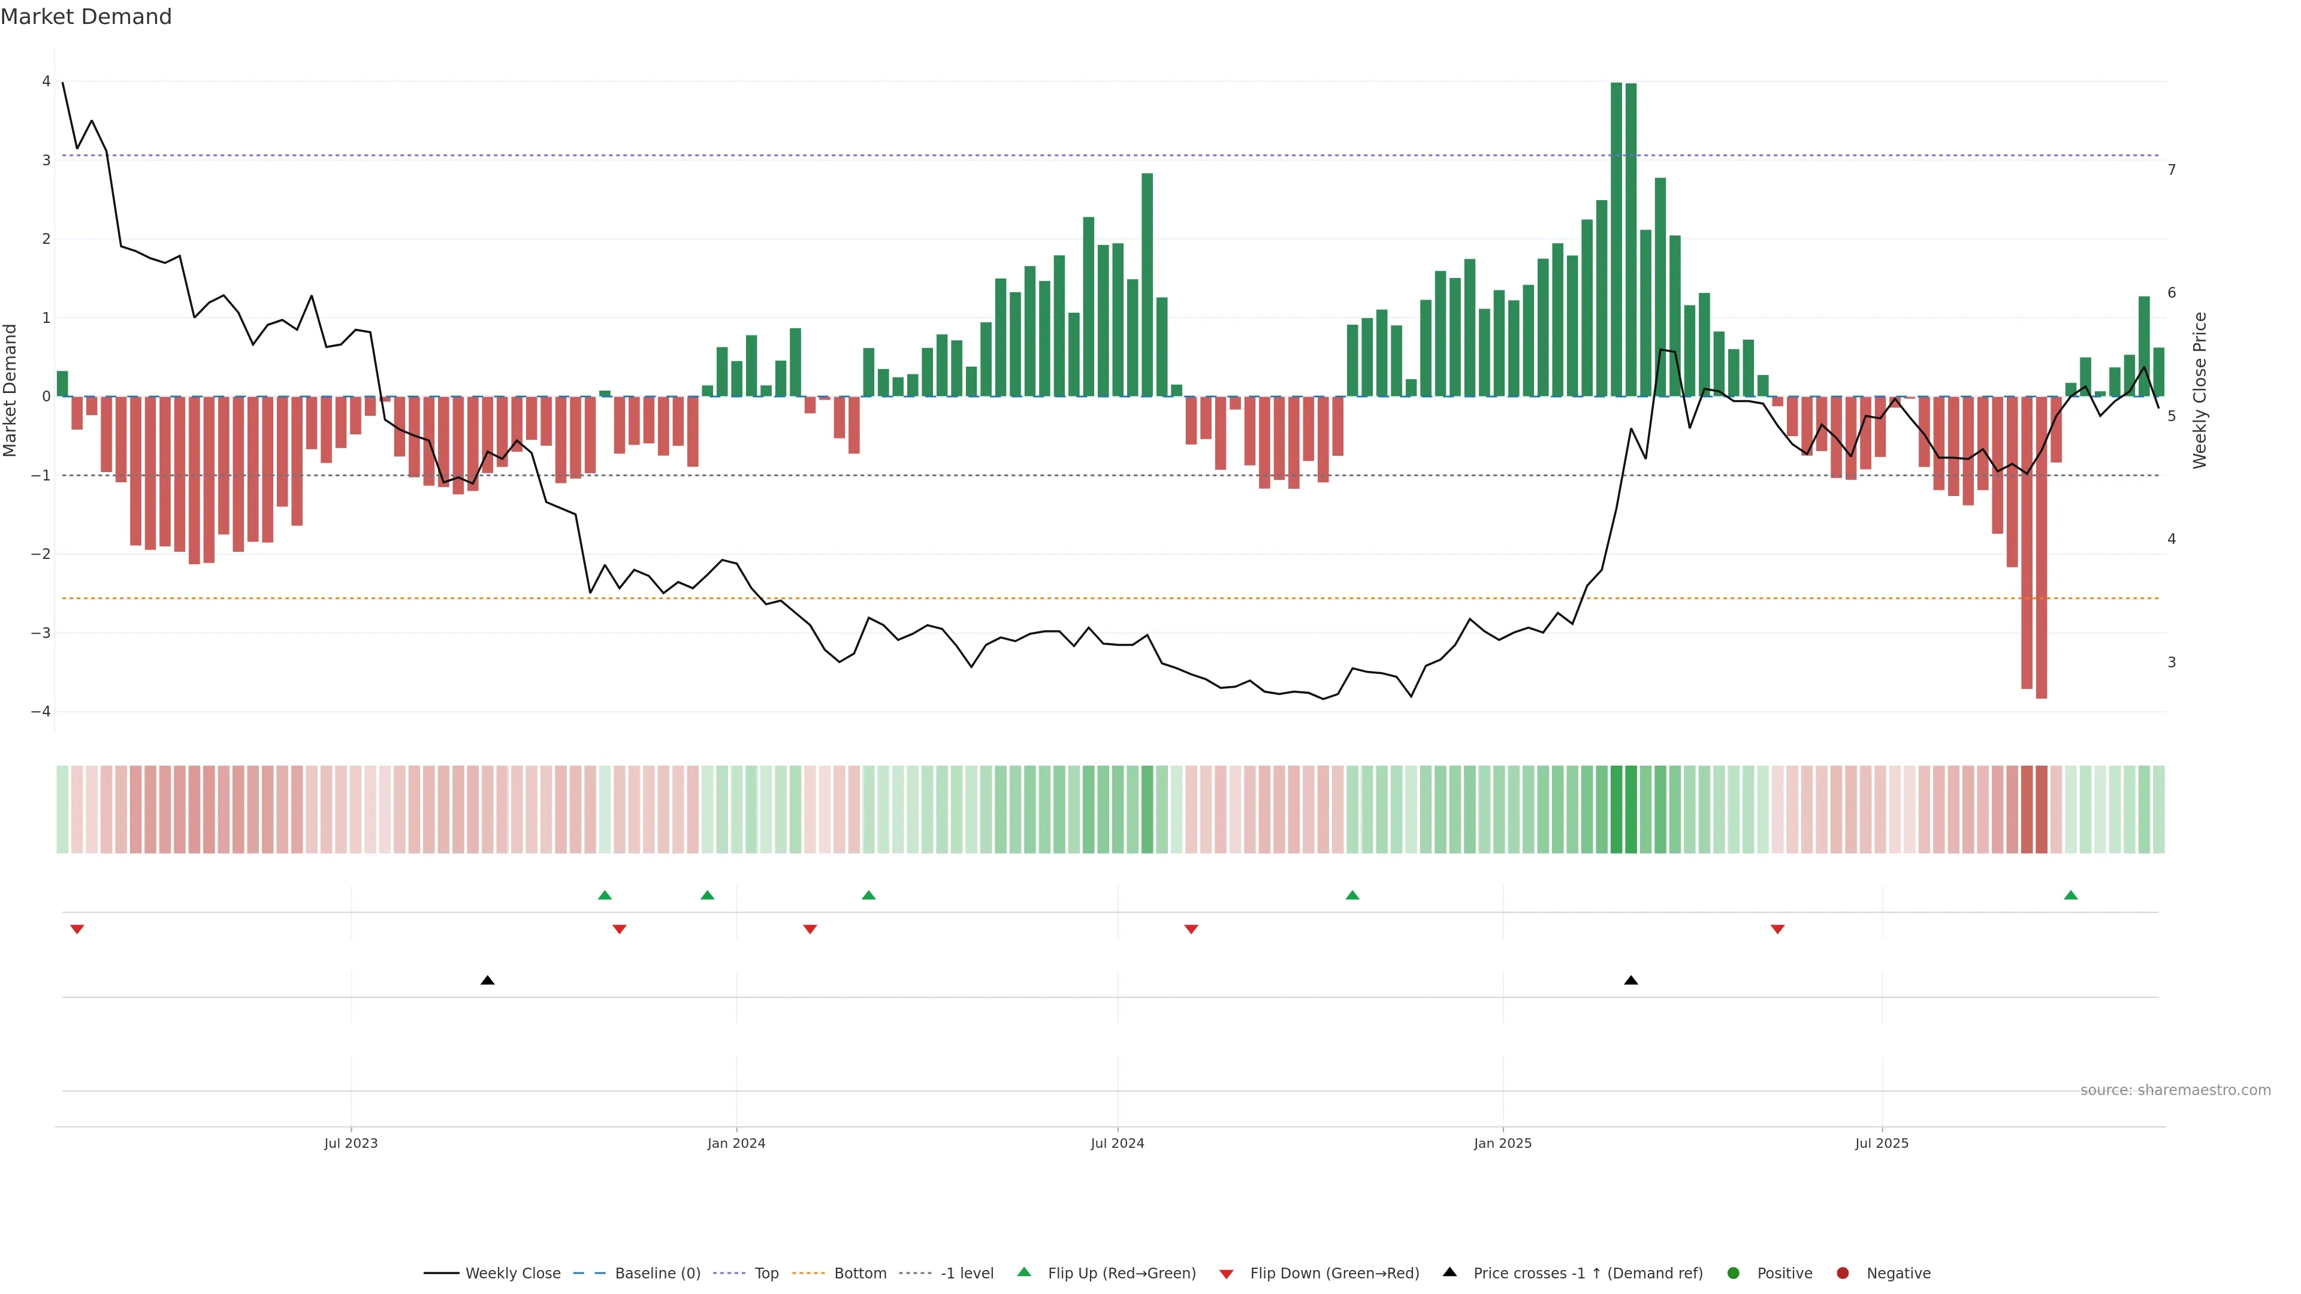Image resolution: width=2301 pixels, height=1294 pixels.
Task: Click the black Price crosses -1 legend triangle
Action: (1450, 1272)
